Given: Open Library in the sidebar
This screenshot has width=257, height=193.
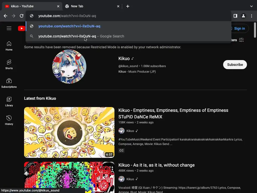Looking at the screenshot, I should (9, 102).
